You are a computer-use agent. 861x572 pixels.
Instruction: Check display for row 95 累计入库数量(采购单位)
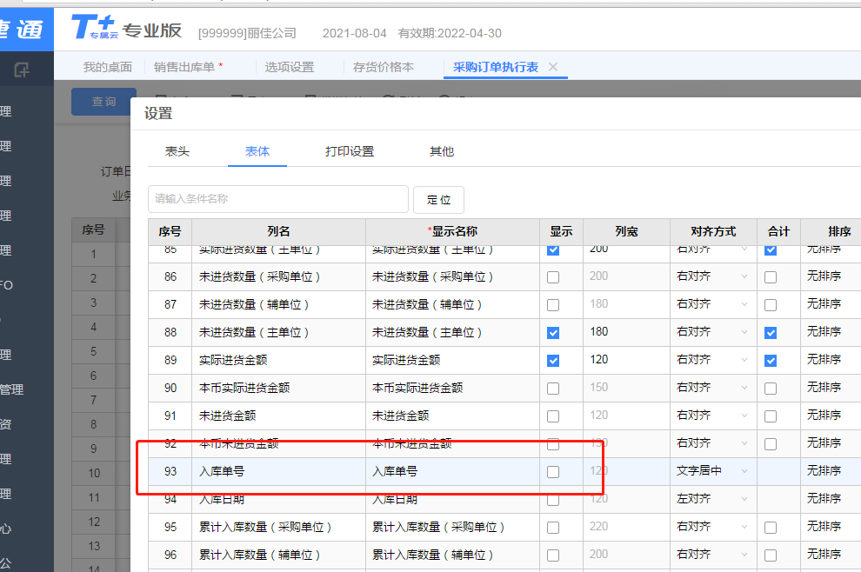point(553,528)
